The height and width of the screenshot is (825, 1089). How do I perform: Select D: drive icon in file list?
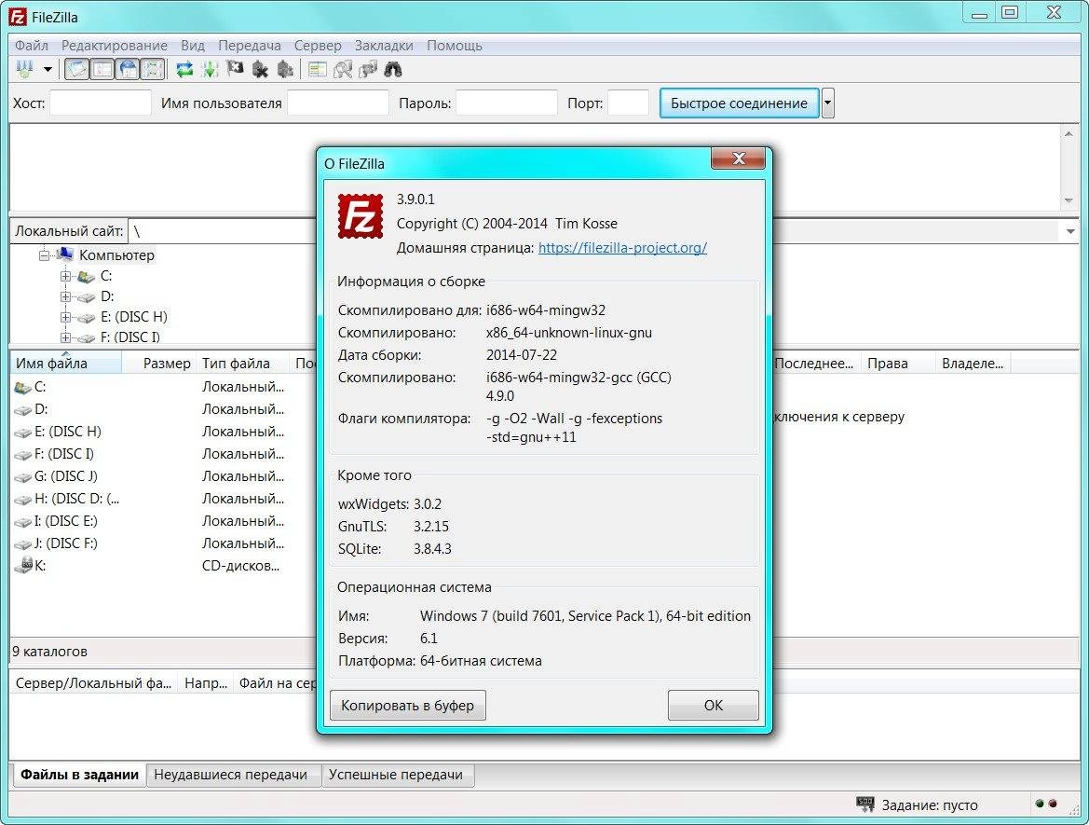(x=23, y=410)
